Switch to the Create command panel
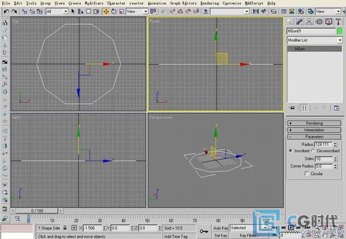This screenshot has height=239, width=346. [x=290, y=22]
